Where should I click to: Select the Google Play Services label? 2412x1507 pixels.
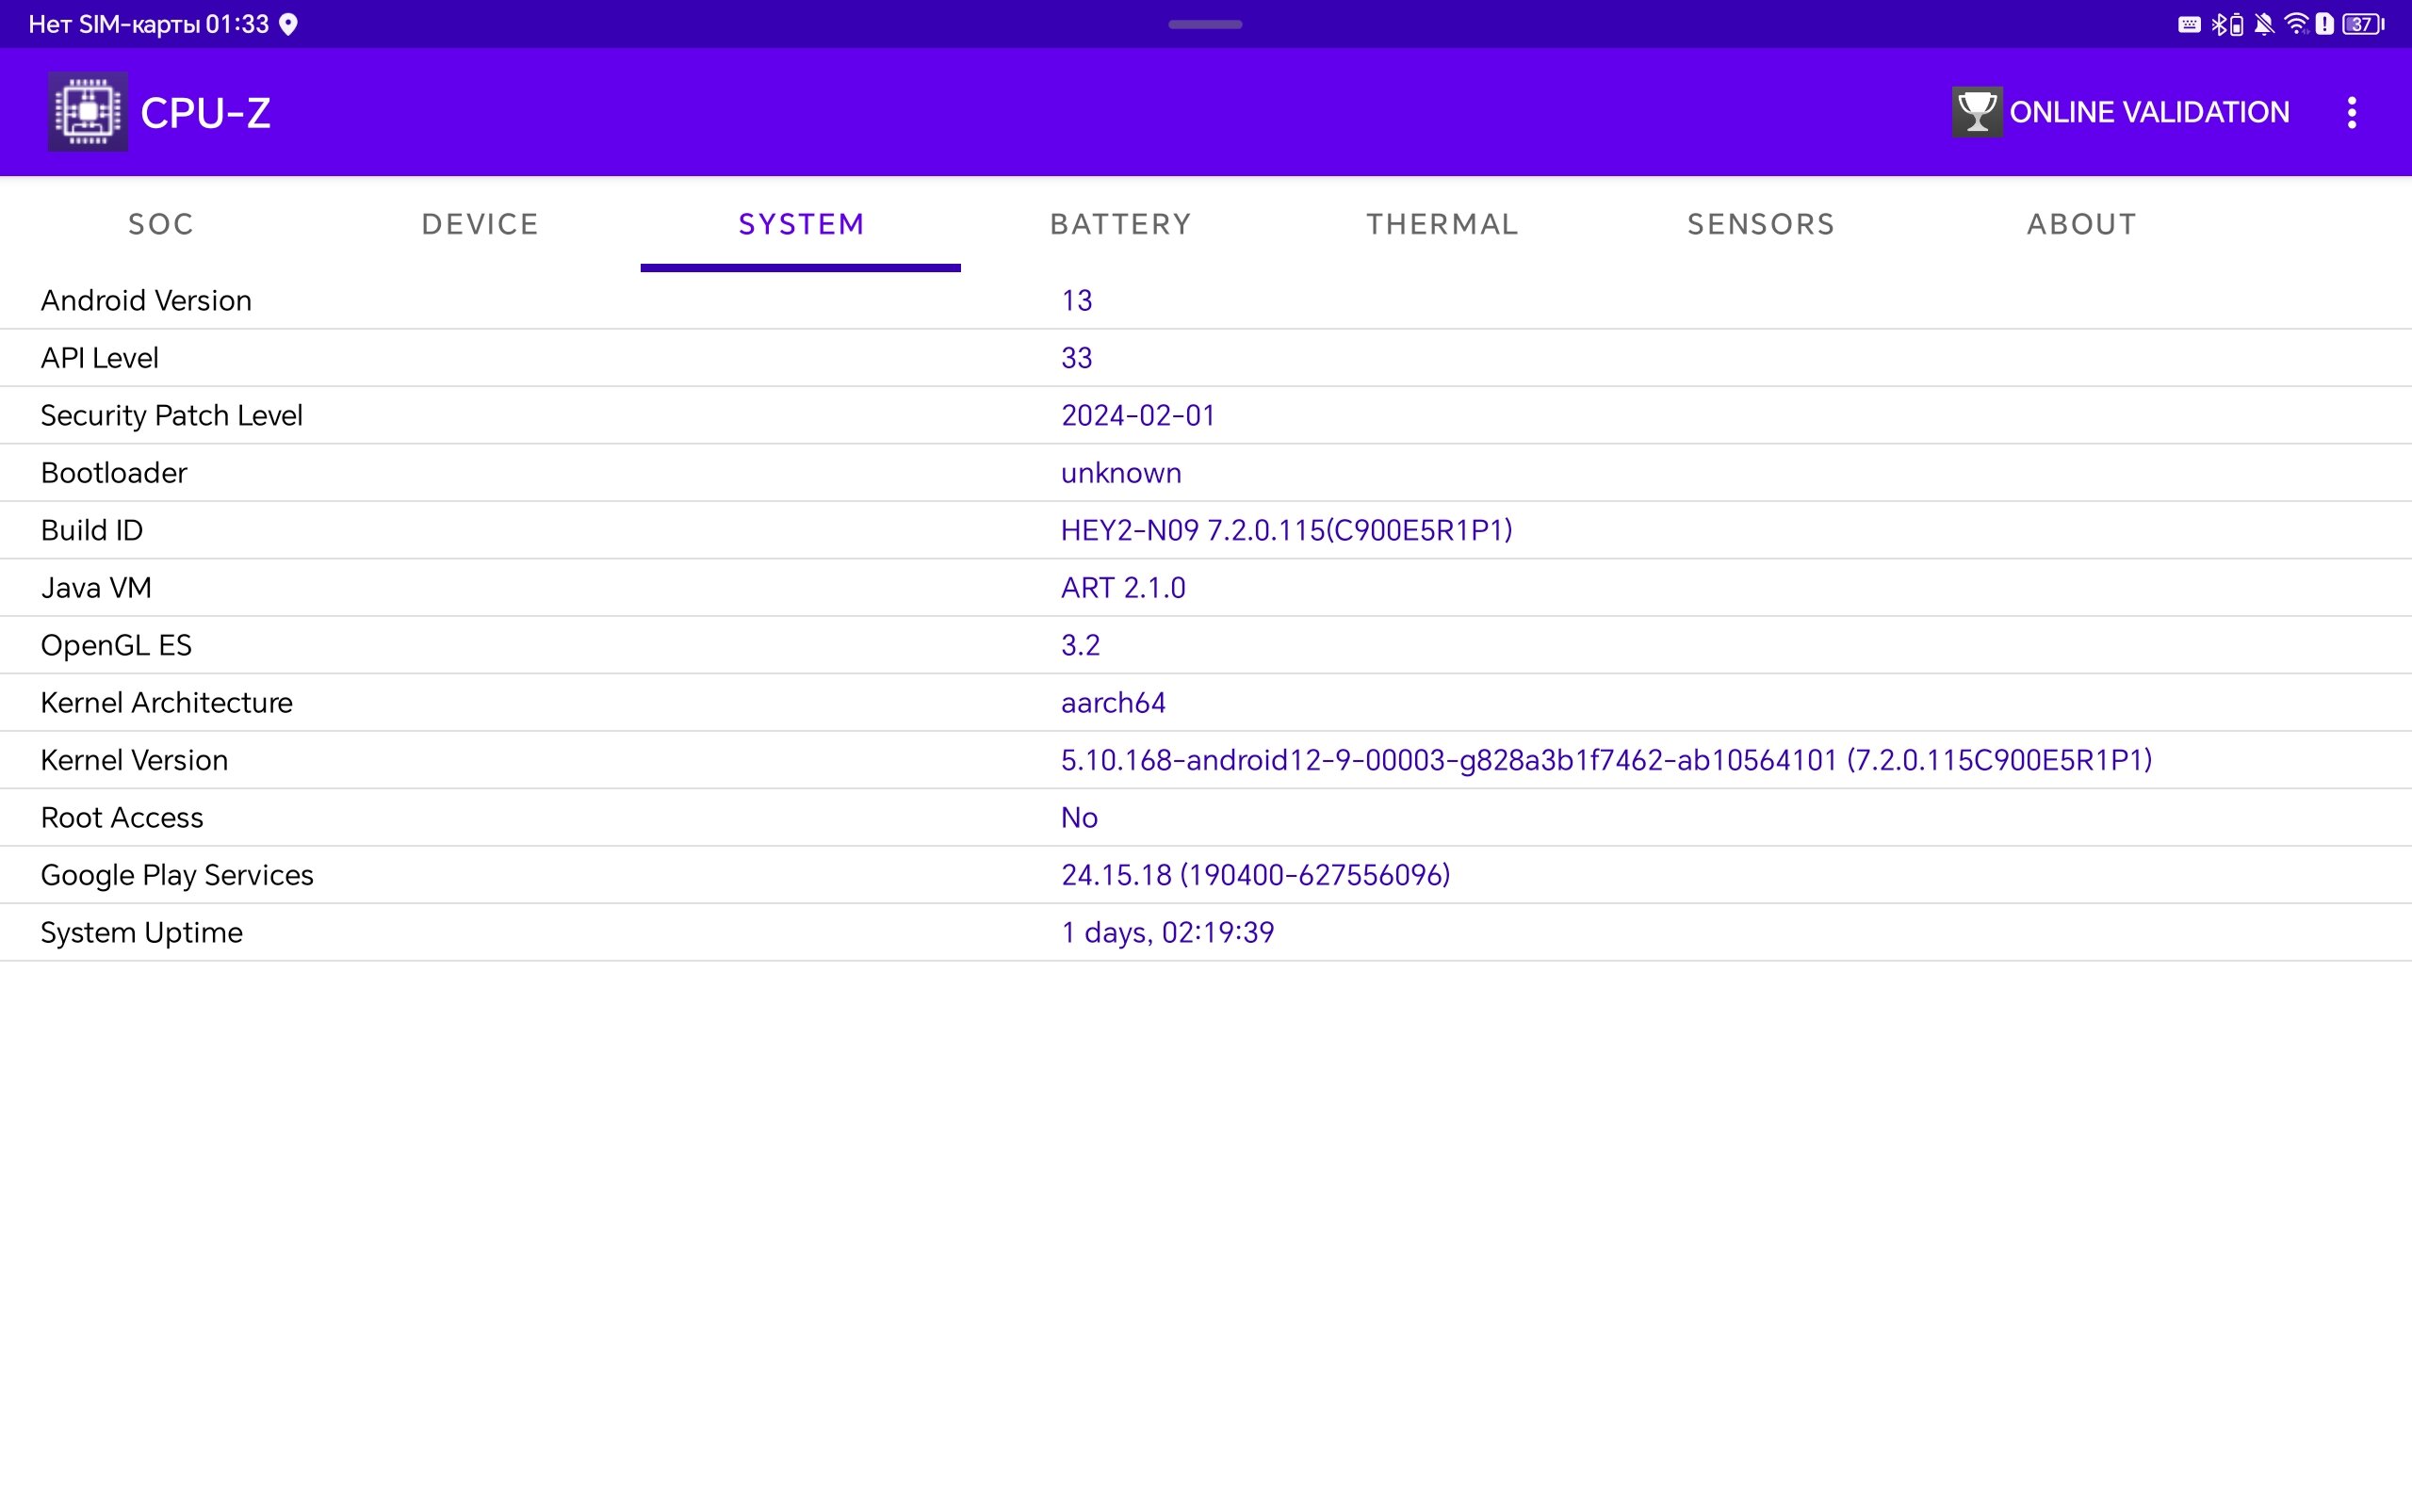[177, 875]
